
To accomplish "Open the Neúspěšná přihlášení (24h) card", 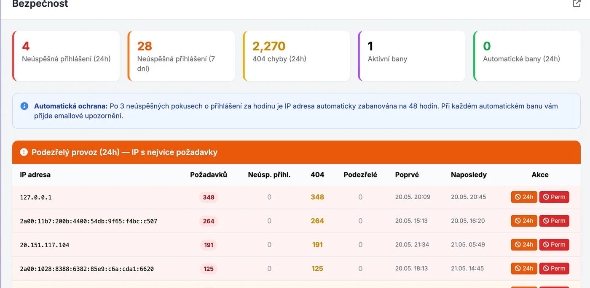I will click(66, 56).
